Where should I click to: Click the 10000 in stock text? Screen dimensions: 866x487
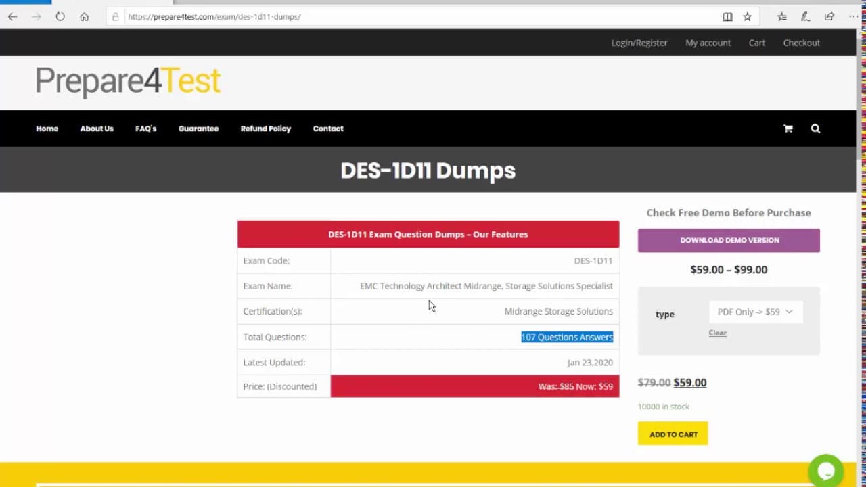[x=664, y=407]
